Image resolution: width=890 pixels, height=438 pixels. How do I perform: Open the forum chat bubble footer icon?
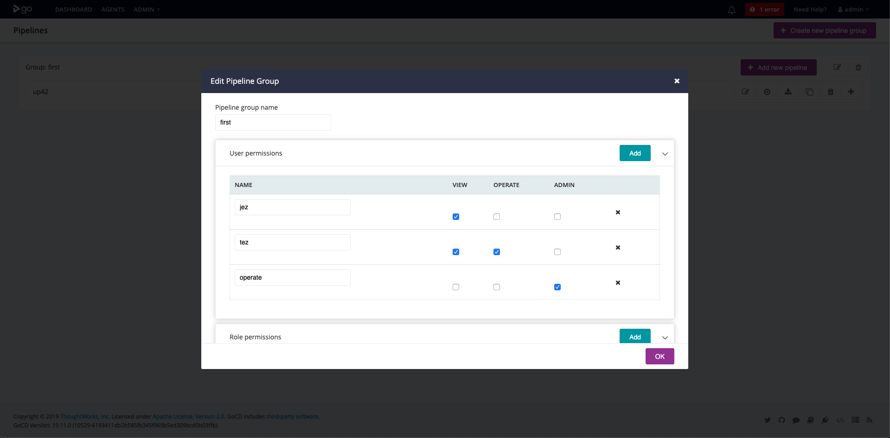(x=796, y=420)
